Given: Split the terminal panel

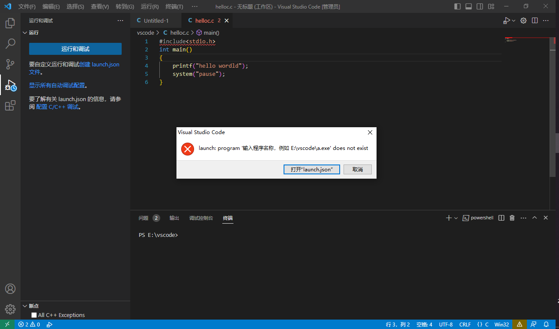Looking at the screenshot, I should coord(501,218).
